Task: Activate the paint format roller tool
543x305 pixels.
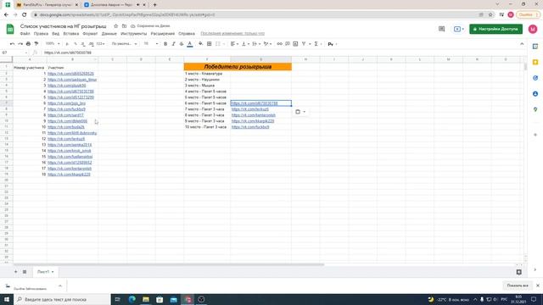Action: point(36,44)
